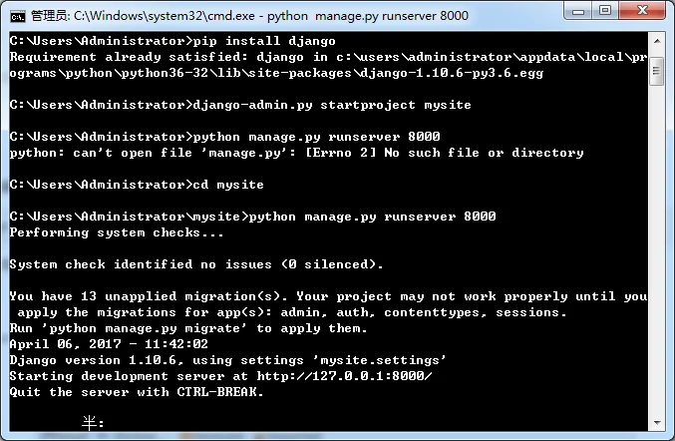This screenshot has height=441, width=675.
Task: Click the scrollbar up arrow
Action: tap(656, 41)
